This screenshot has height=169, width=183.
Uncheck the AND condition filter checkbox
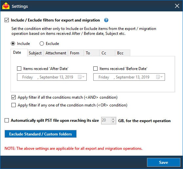pyautogui.click(x=13, y=97)
